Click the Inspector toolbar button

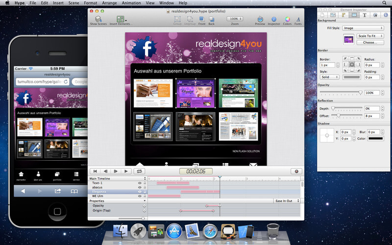274,21
